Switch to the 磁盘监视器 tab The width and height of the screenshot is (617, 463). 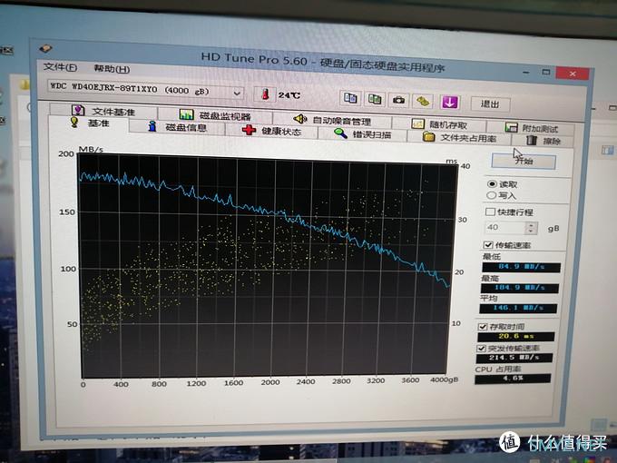pos(215,115)
